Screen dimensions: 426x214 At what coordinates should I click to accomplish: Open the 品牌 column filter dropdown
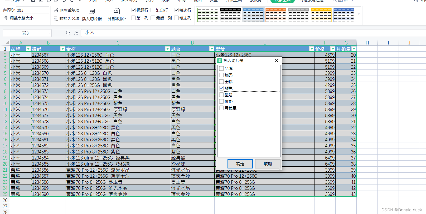(x=28, y=49)
